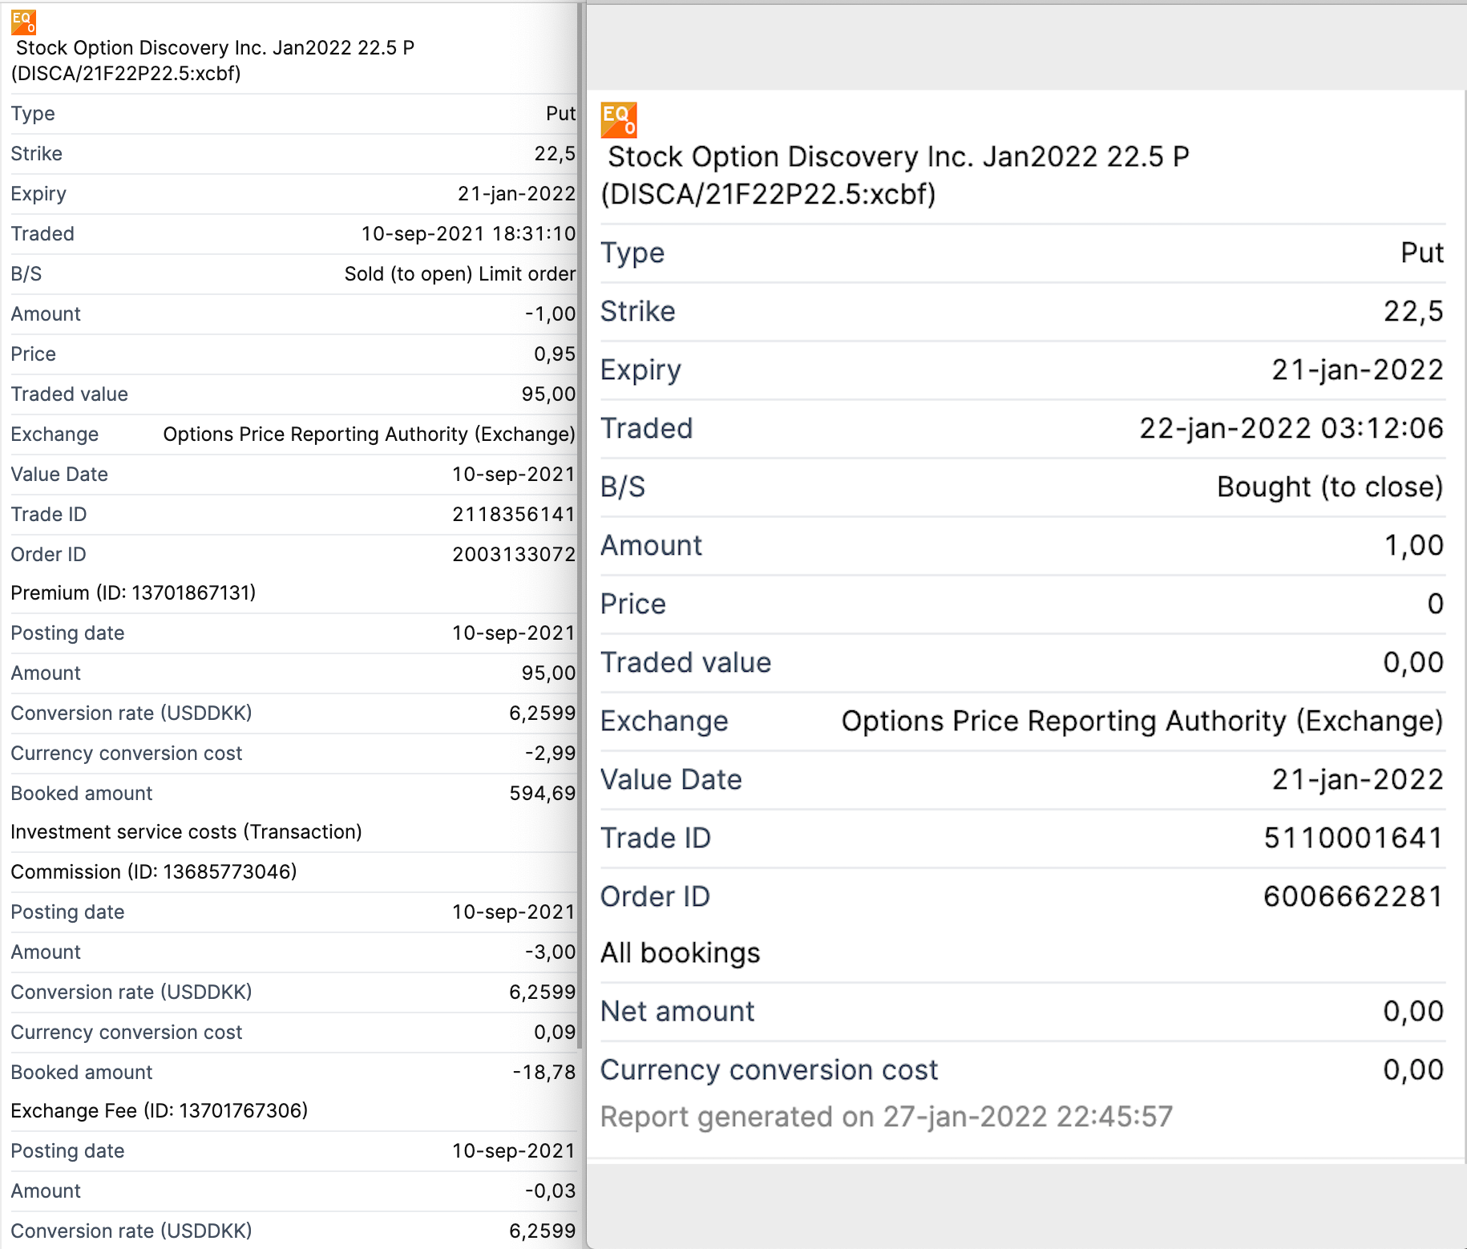This screenshot has height=1249, width=1467.
Task: Select the Trade ID '2118356141'
Action: point(514,515)
